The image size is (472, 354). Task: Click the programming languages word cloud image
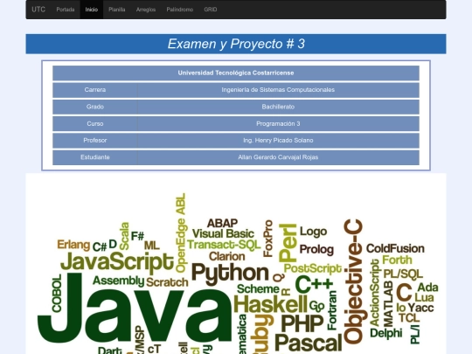(x=236, y=264)
